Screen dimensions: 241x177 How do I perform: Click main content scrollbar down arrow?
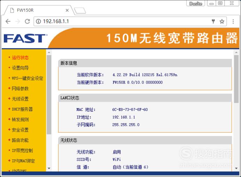(x=236, y=168)
